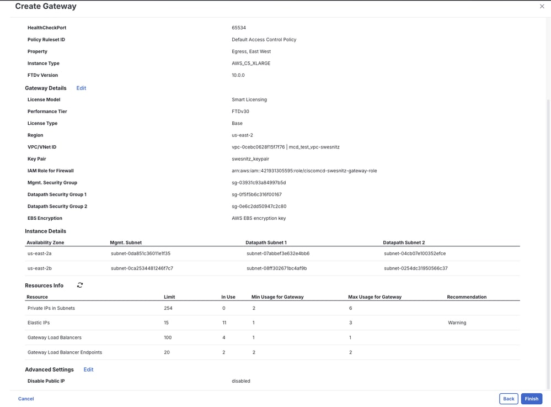Click the Load Balancer Endpoints limit 20
Image resolution: width=551 pixels, height=407 pixels.
click(167, 352)
